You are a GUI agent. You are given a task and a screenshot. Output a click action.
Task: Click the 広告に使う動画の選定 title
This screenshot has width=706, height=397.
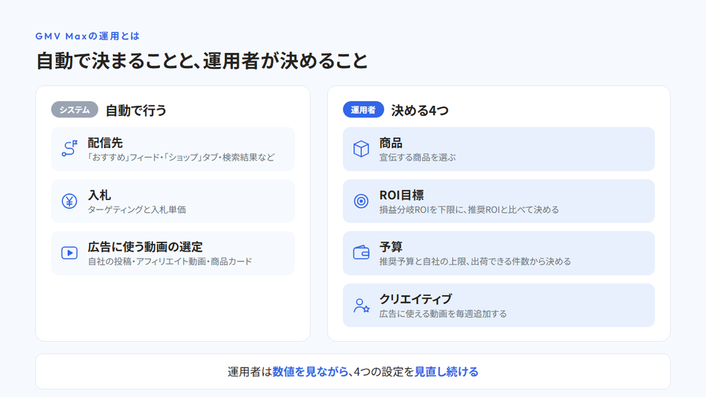point(145,247)
